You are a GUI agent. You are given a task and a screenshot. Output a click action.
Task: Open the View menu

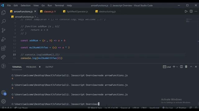tap(36, 6)
